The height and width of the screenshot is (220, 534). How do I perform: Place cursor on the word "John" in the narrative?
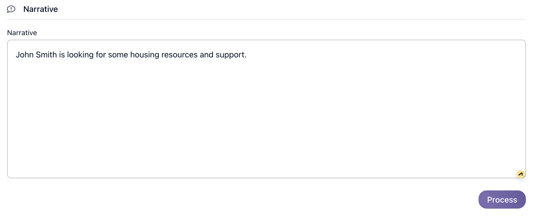pyautogui.click(x=25, y=55)
